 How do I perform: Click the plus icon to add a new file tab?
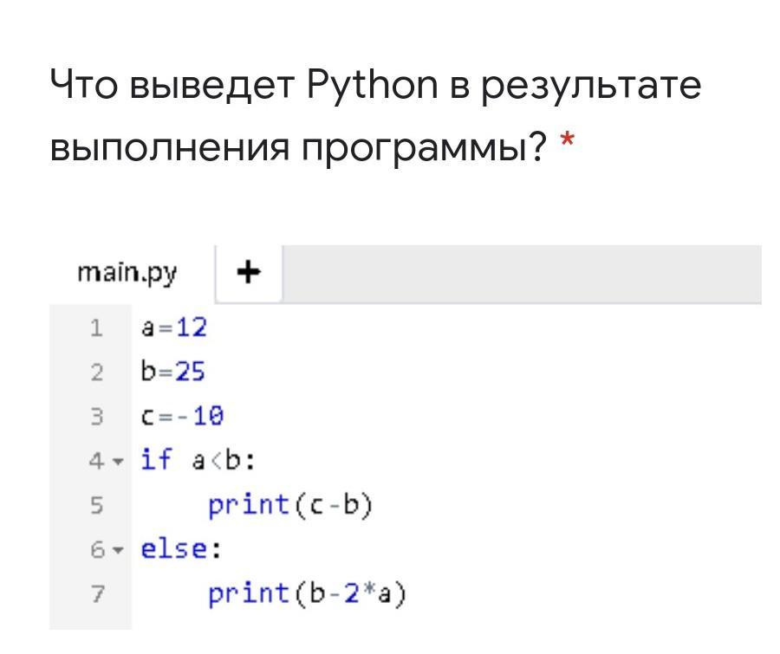coord(249,274)
